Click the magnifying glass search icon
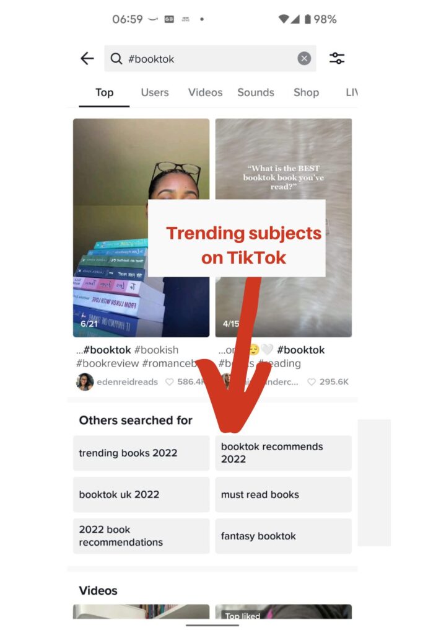Screen dimensions: 423x635 116,58
